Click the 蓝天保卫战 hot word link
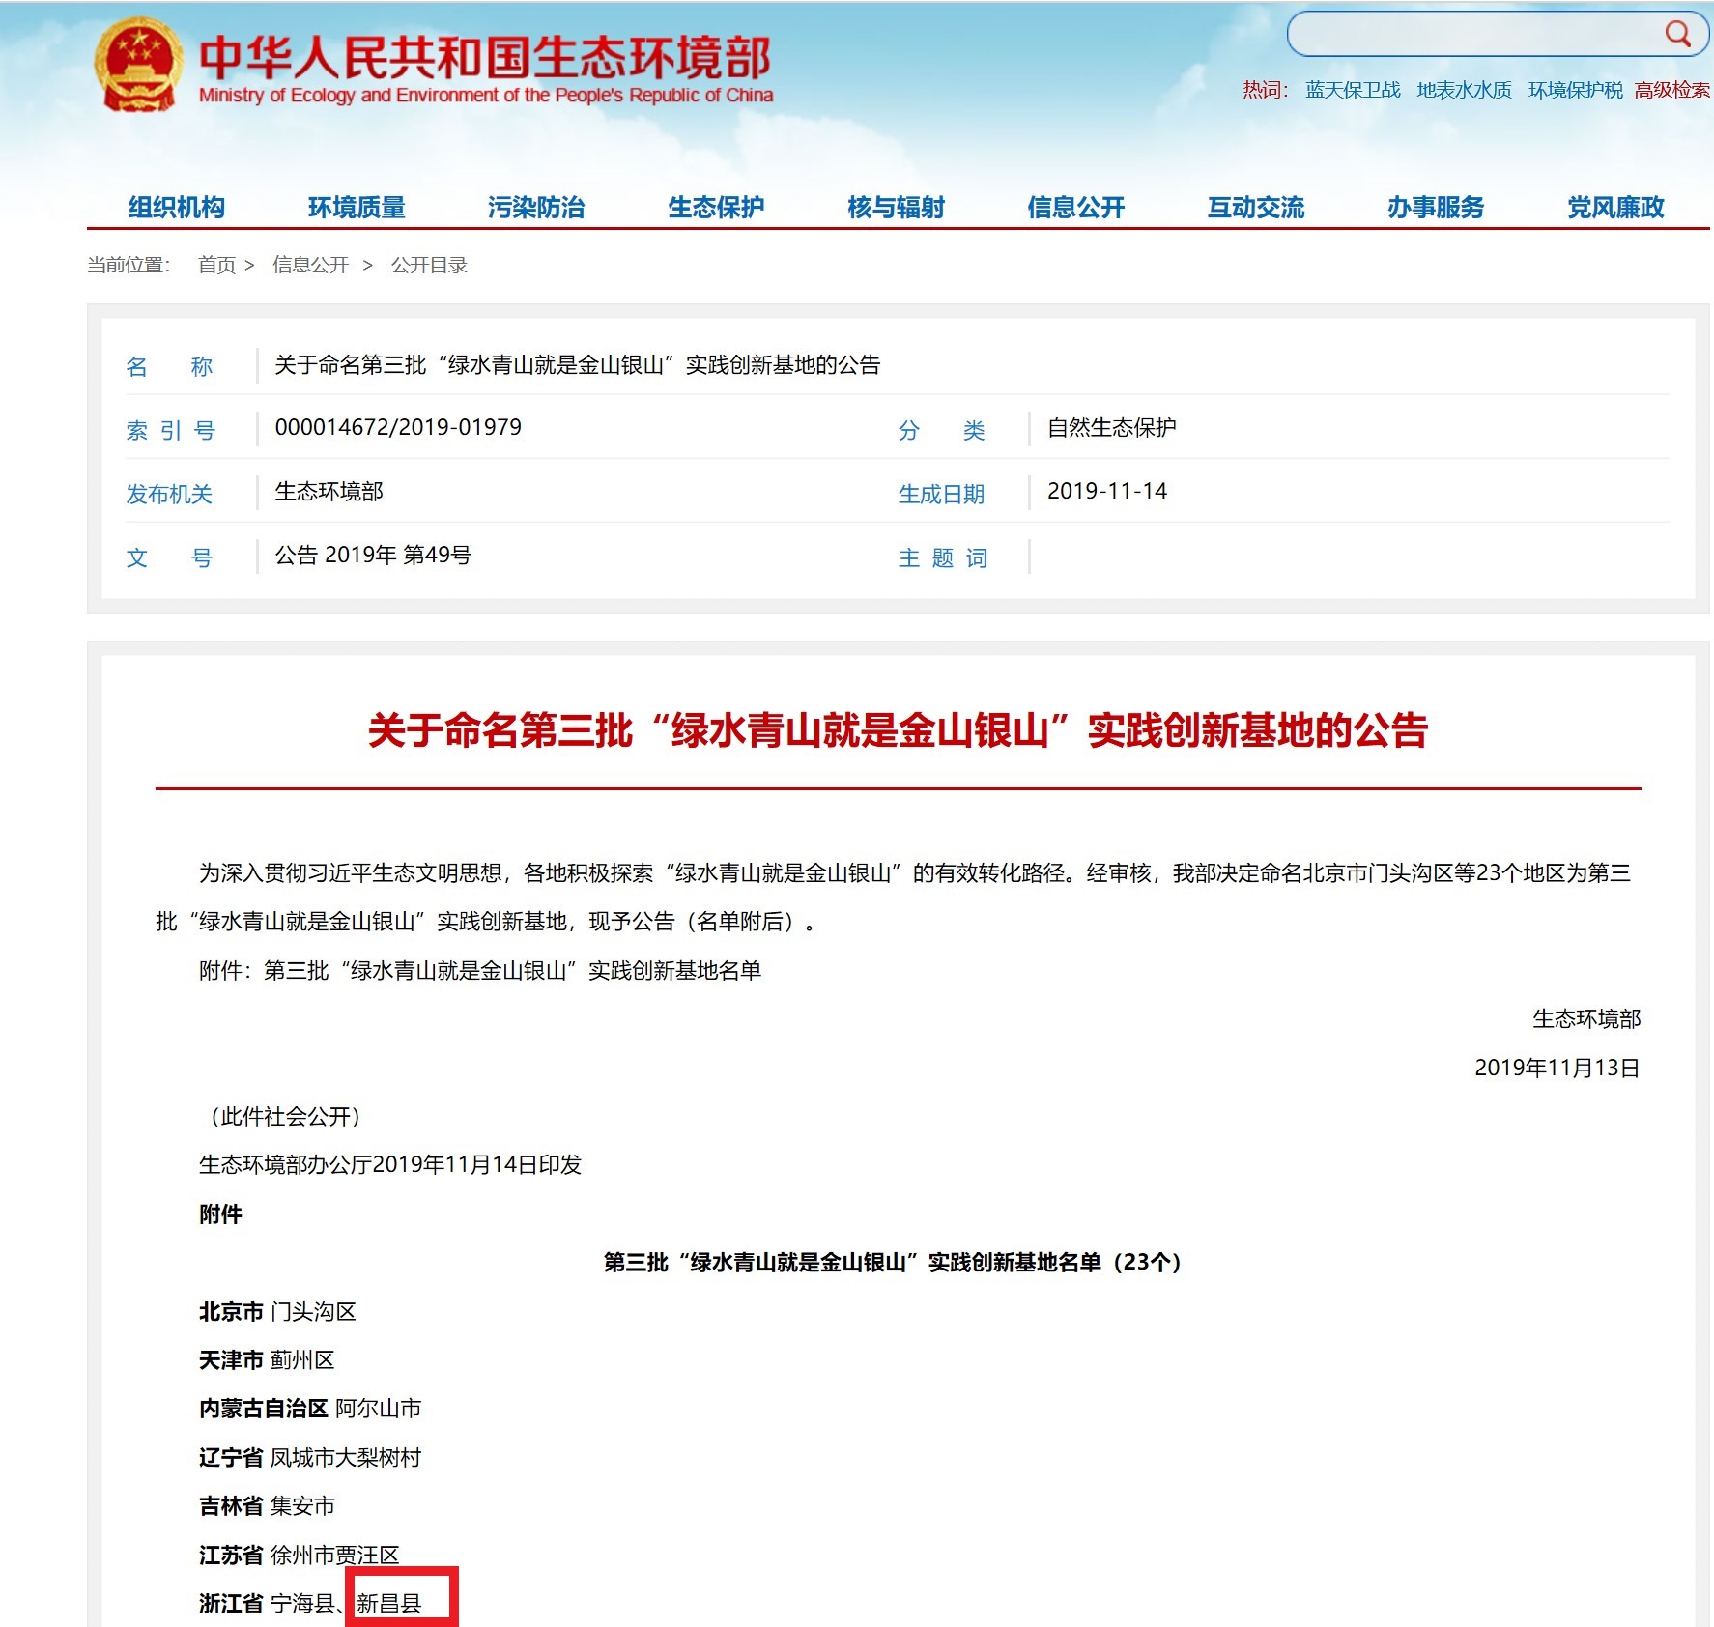The width and height of the screenshot is (1714, 1627). click(1353, 90)
